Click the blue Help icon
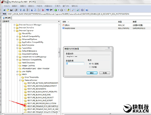This screenshot has height=115, width=151. [87, 10]
